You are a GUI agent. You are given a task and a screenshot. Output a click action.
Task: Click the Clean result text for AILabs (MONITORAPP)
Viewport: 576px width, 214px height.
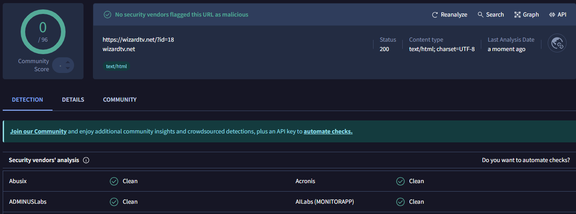417,202
